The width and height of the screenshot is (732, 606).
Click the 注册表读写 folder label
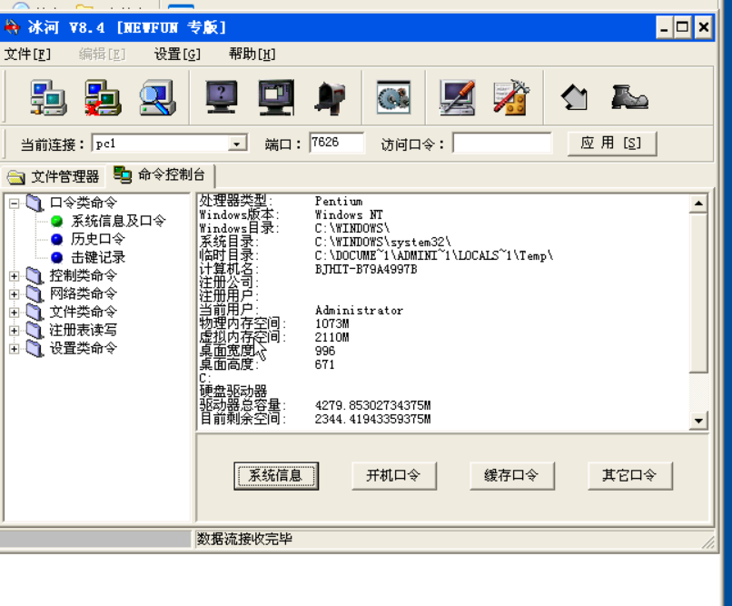pyautogui.click(x=83, y=330)
